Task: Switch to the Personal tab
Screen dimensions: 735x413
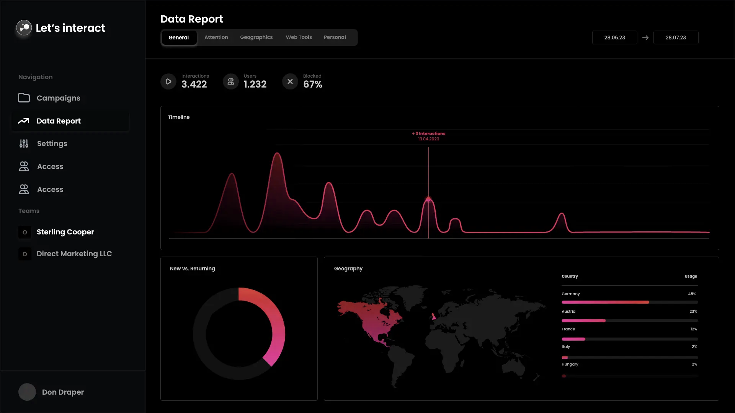Action: click(x=335, y=37)
